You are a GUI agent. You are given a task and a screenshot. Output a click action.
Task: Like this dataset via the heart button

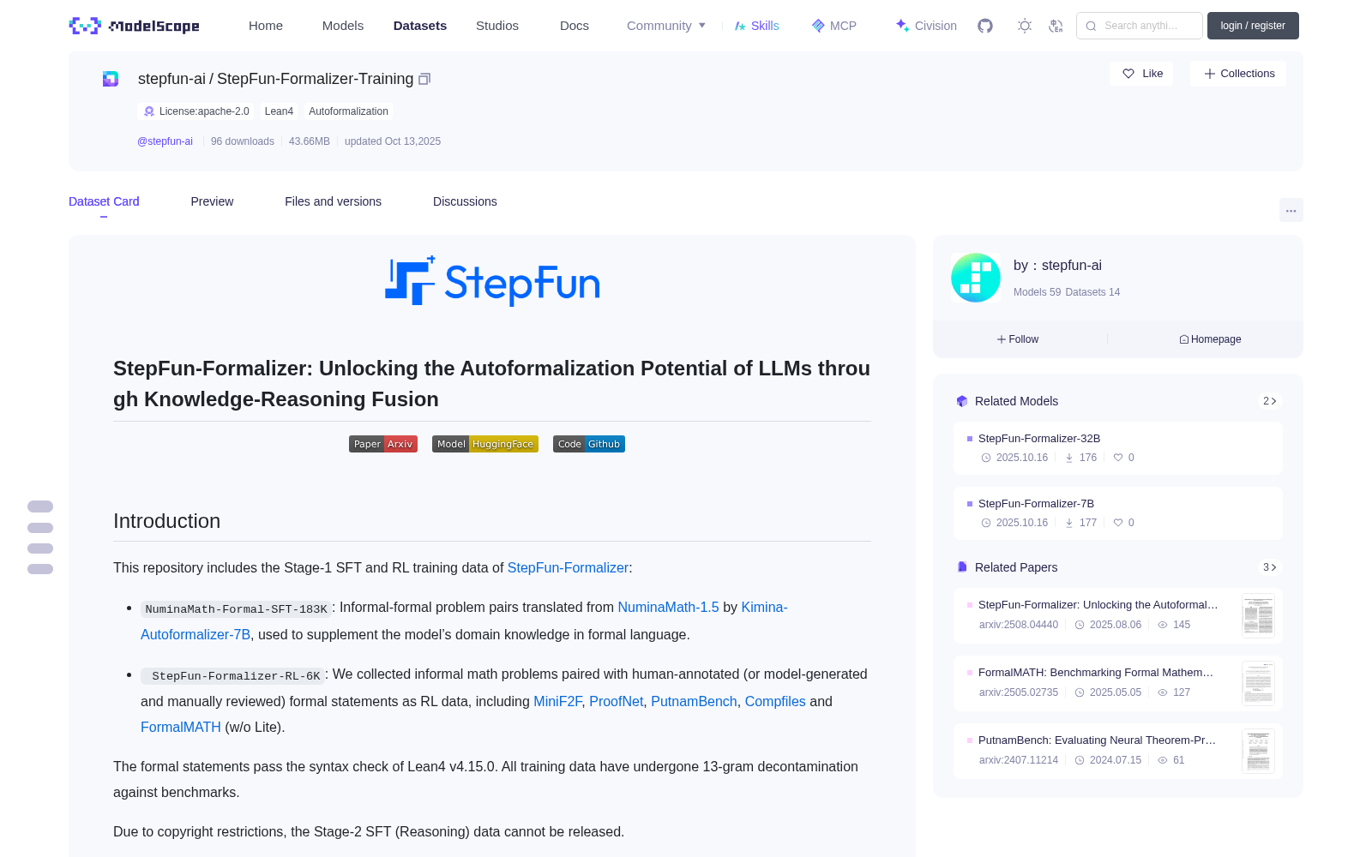1142,74
